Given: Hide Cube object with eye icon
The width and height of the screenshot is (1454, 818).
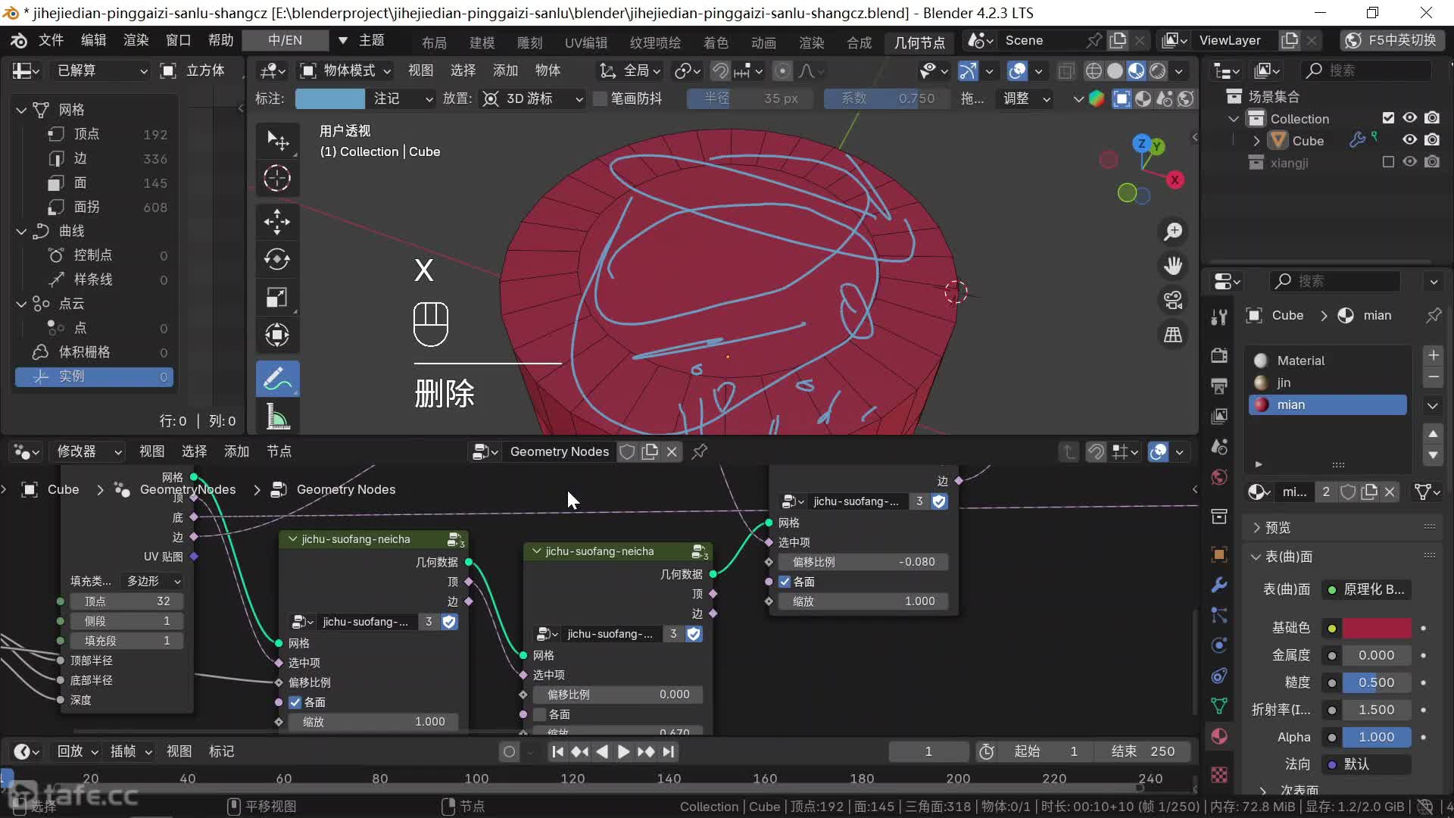Looking at the screenshot, I should [x=1409, y=140].
